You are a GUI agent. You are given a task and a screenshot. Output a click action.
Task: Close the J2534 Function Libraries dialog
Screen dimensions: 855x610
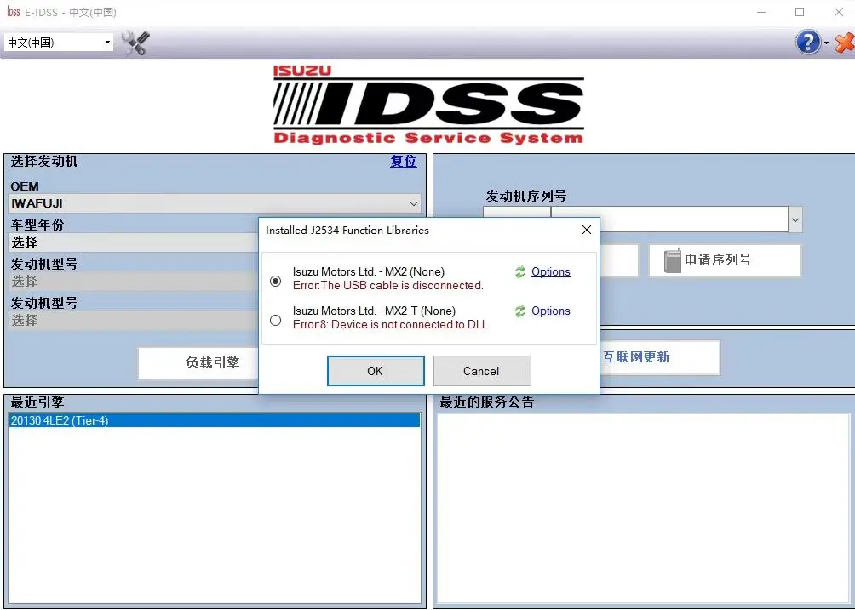coord(586,230)
